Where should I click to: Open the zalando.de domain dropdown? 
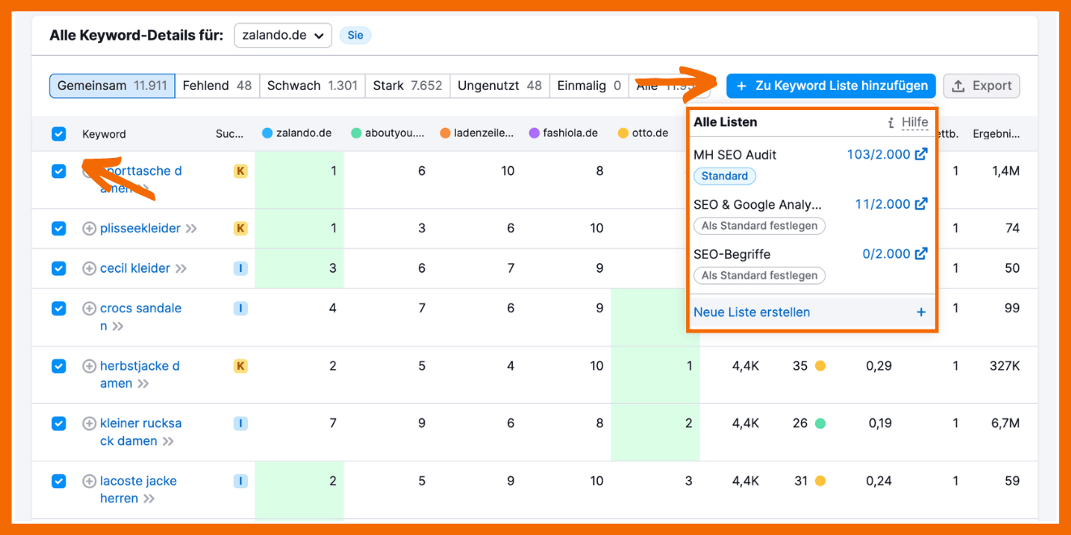click(283, 36)
